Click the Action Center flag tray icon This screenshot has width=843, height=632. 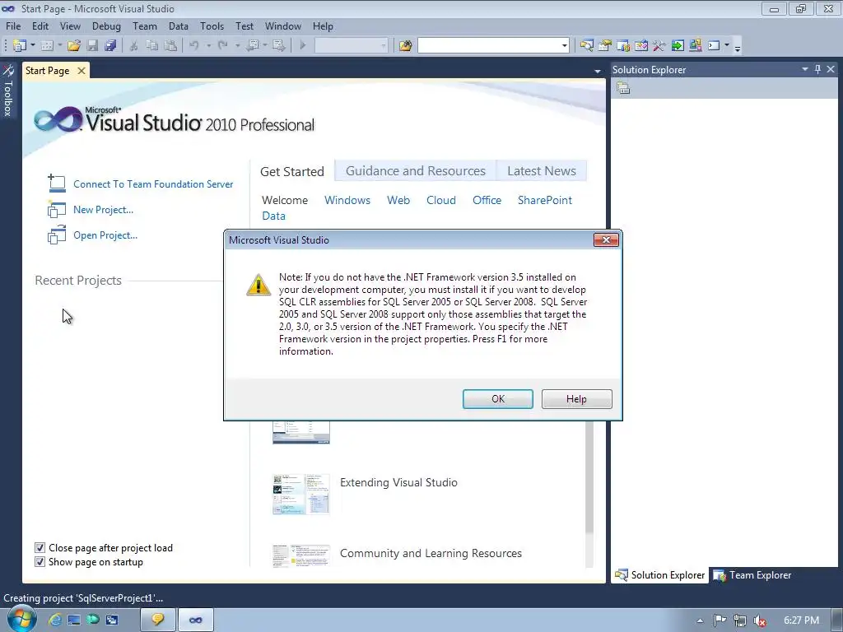pyautogui.click(x=720, y=620)
